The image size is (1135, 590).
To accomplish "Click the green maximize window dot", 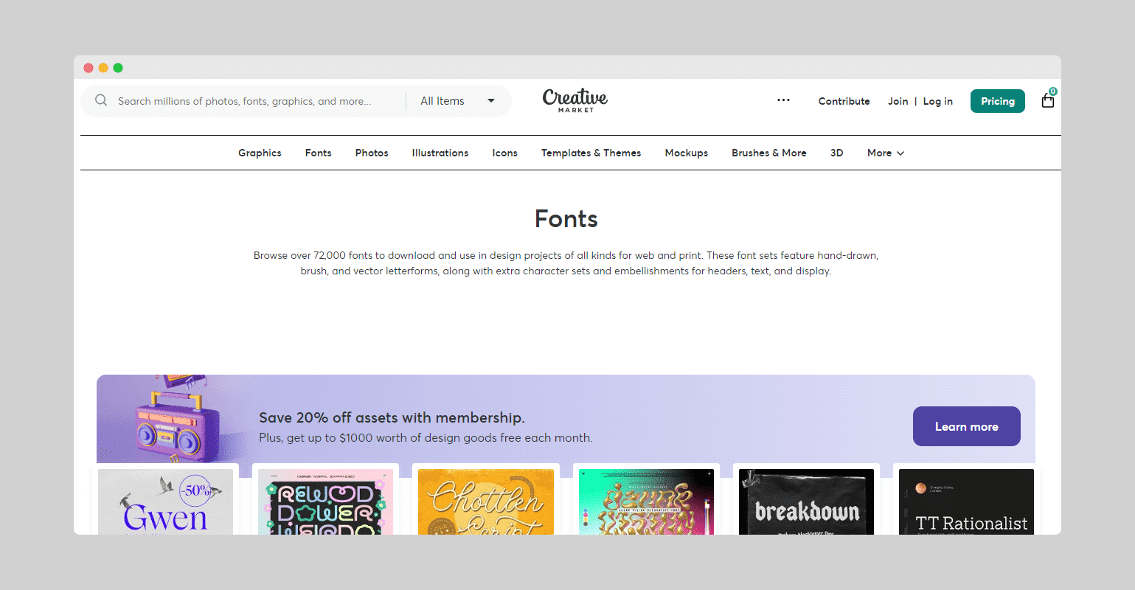I will click(118, 68).
